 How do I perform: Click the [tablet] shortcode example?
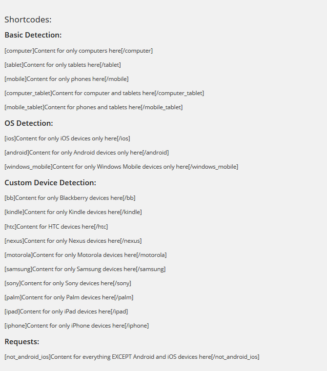tap(62, 65)
